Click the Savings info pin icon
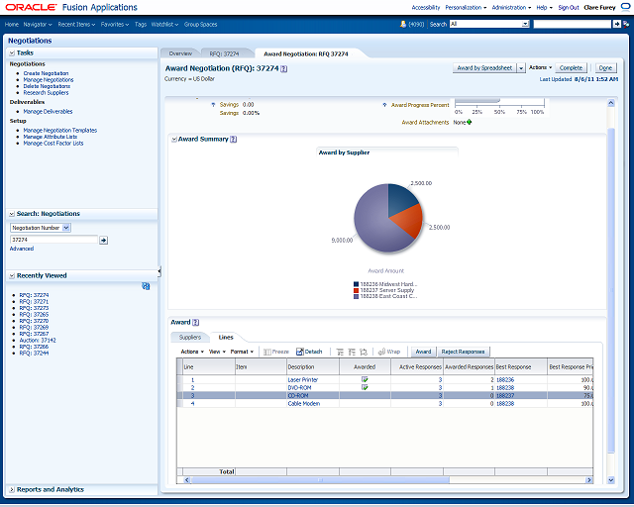 [214, 105]
